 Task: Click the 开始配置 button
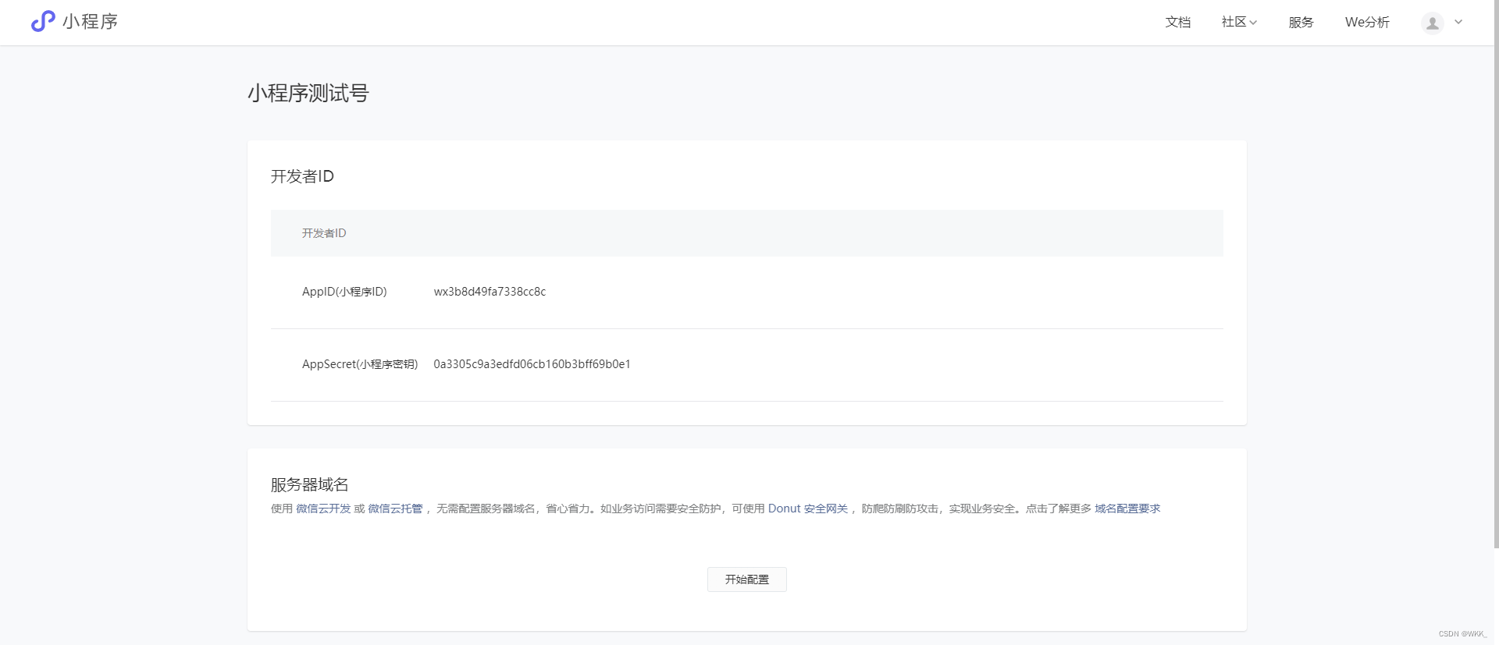(x=746, y=579)
